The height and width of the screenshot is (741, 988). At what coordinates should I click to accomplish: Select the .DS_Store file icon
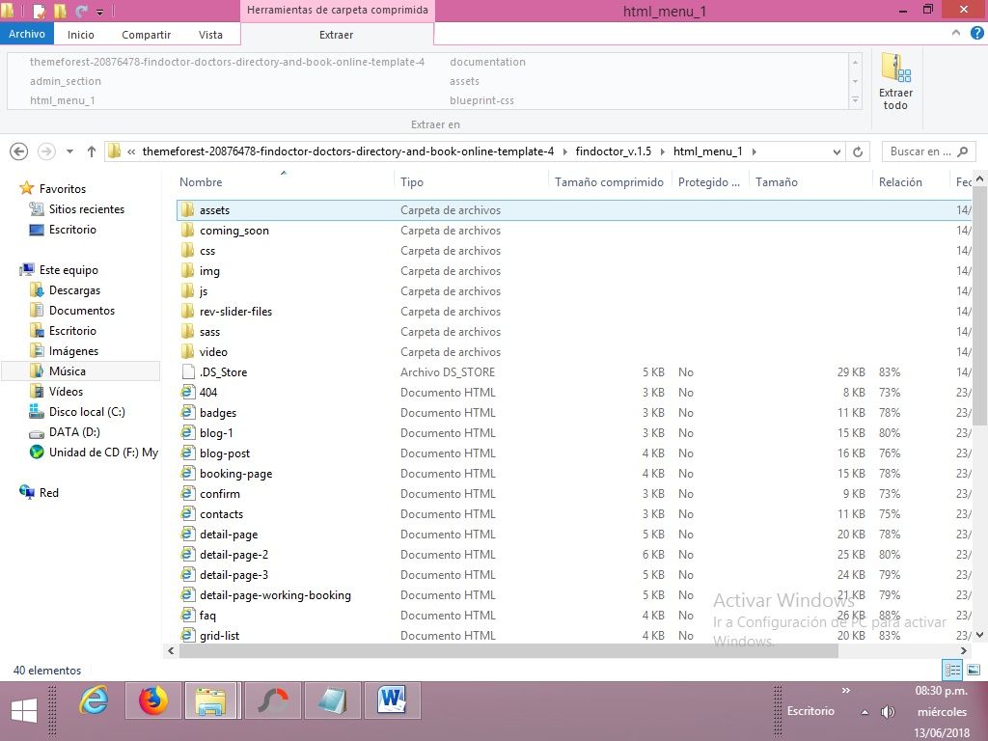point(187,371)
